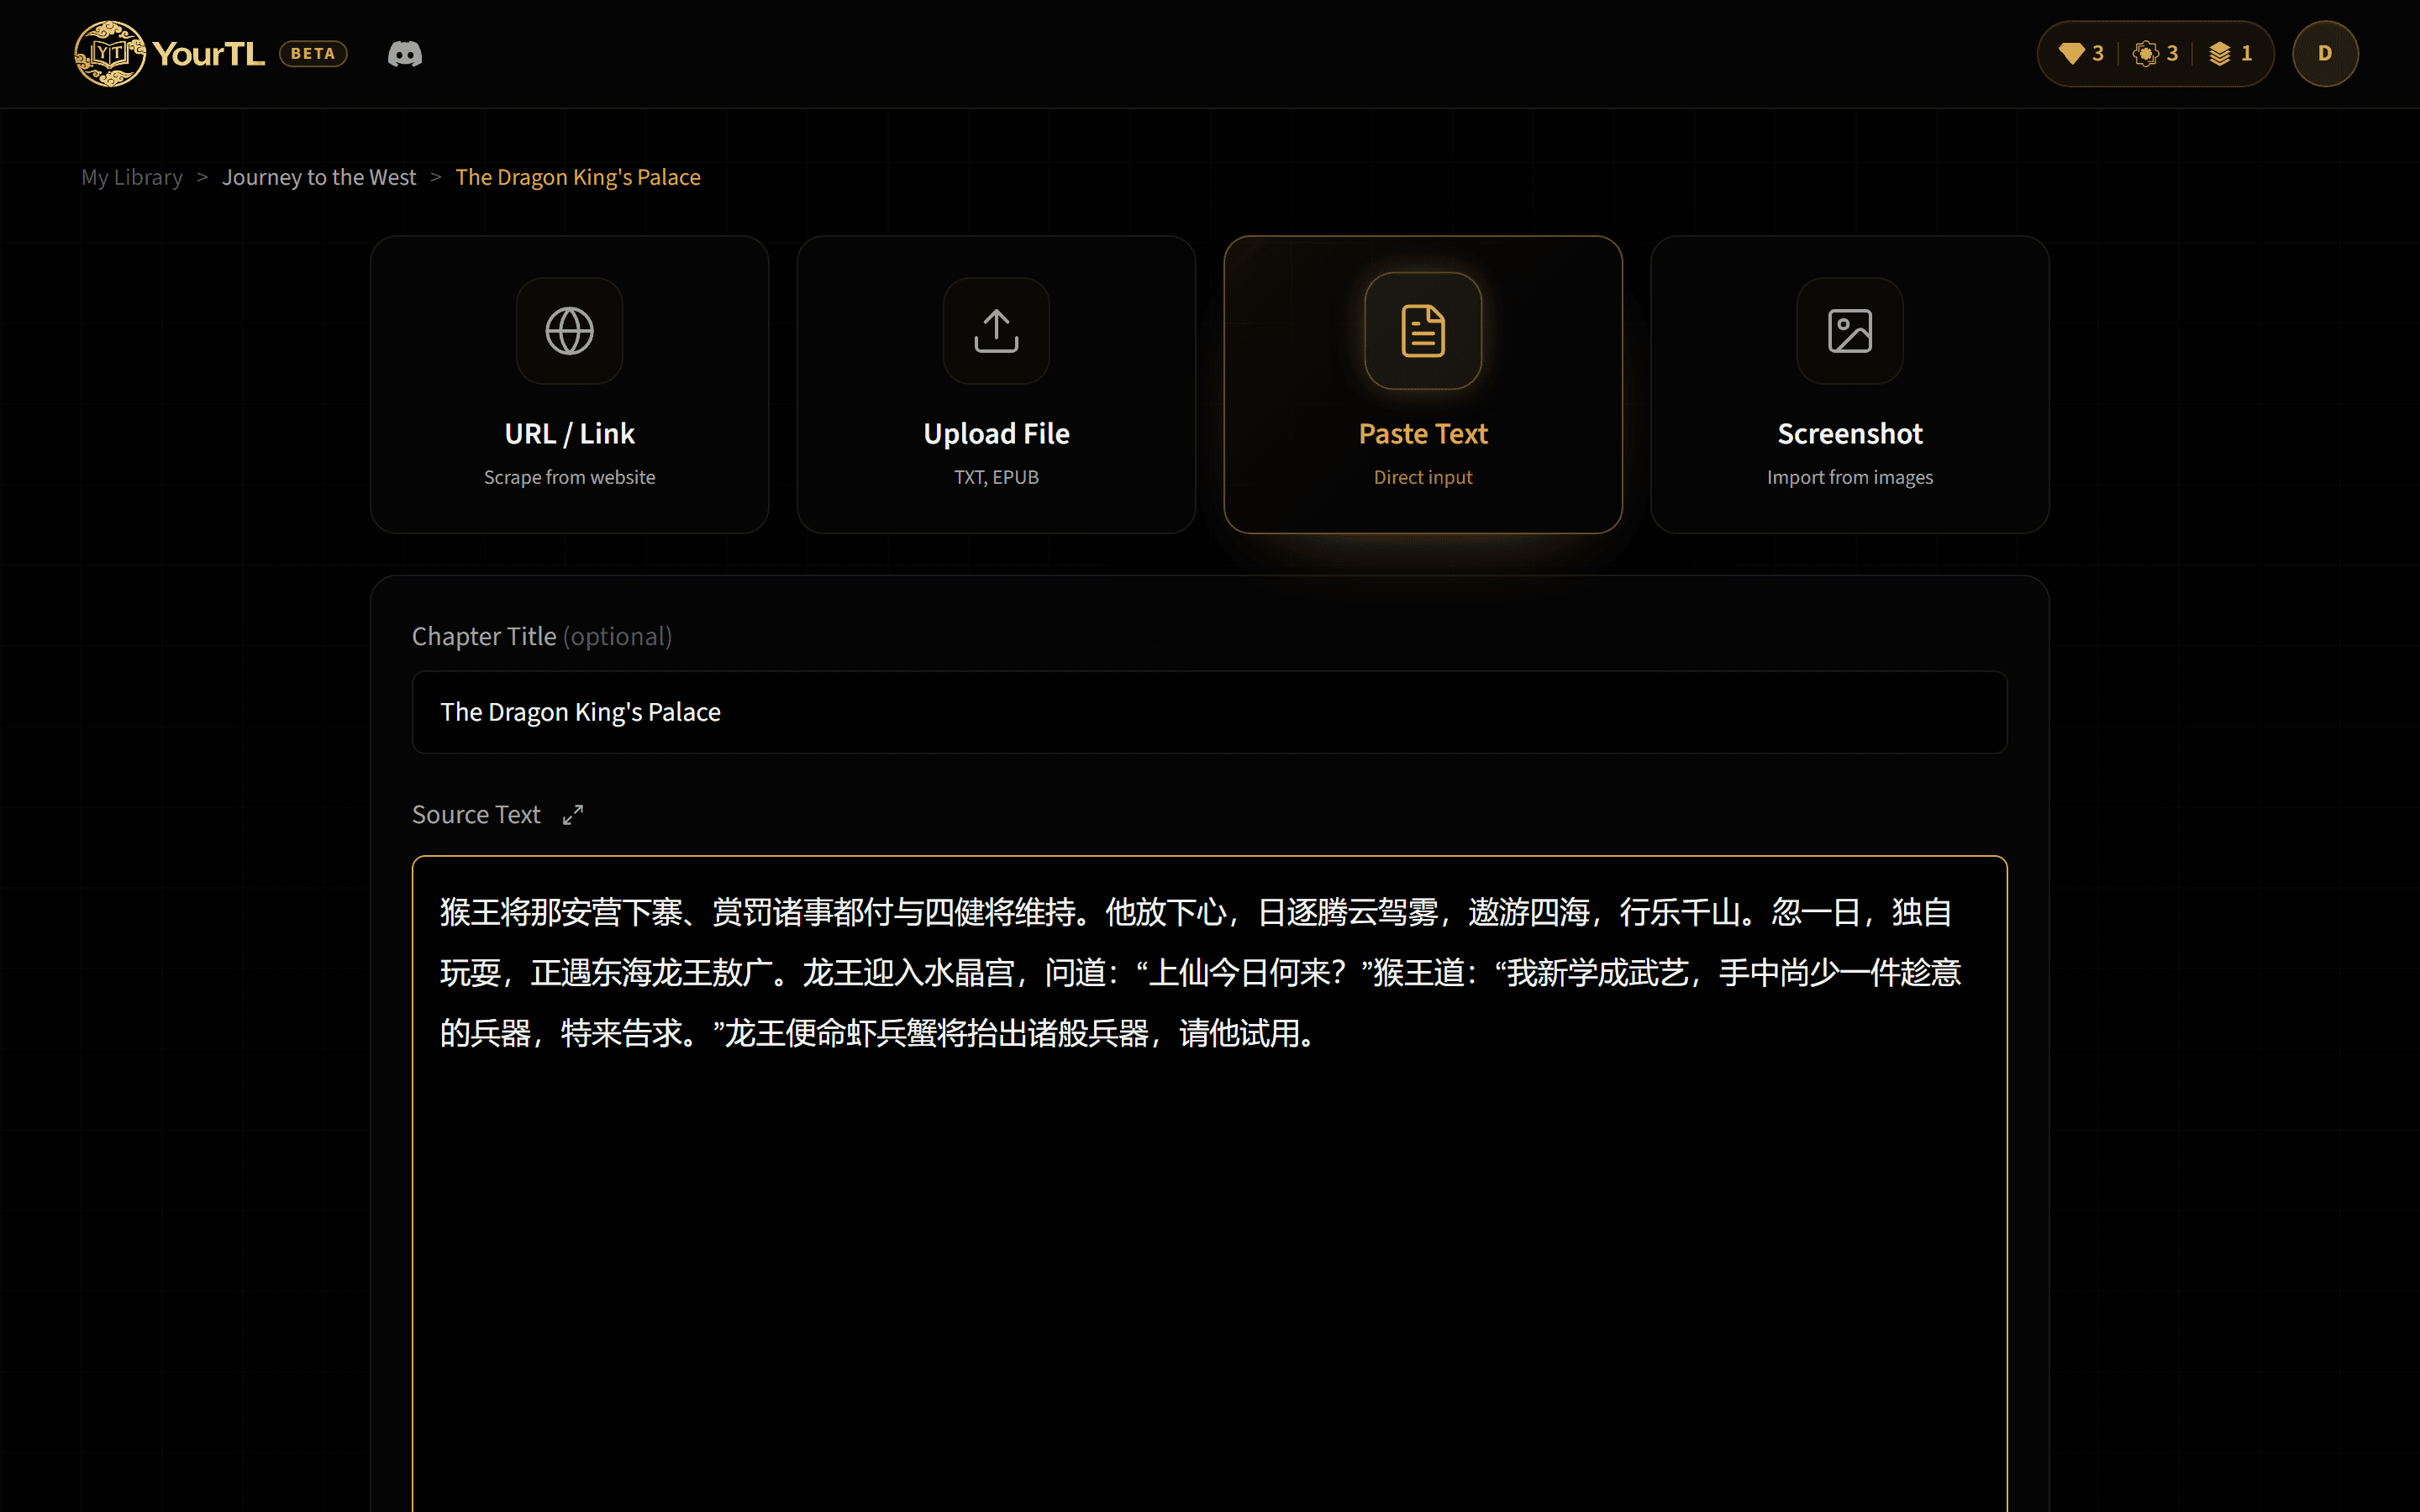
Task: Select the Upload File option
Action: point(996,385)
